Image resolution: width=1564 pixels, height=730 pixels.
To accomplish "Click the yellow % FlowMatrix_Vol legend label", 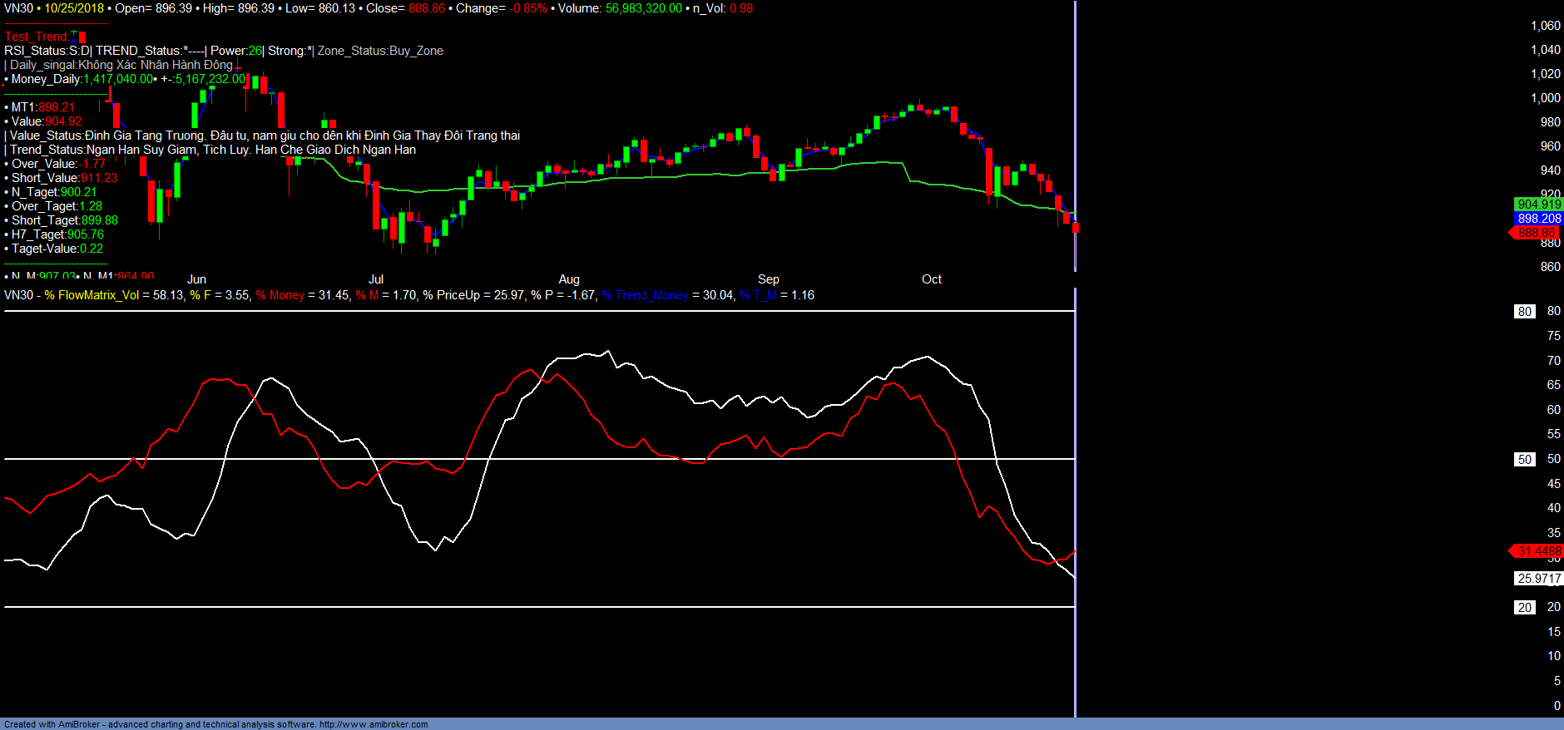I will [92, 295].
